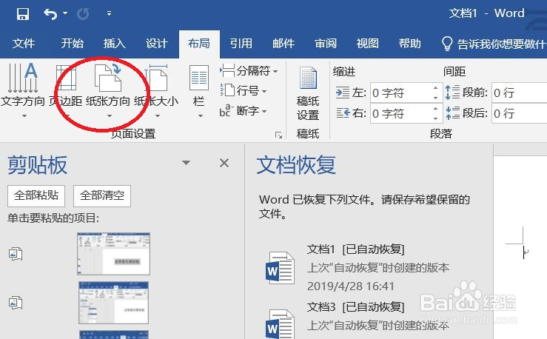Screen dimensions: 547x339
Task: Click the second clipboard item picture icon
Action: pyautogui.click(x=16, y=303)
